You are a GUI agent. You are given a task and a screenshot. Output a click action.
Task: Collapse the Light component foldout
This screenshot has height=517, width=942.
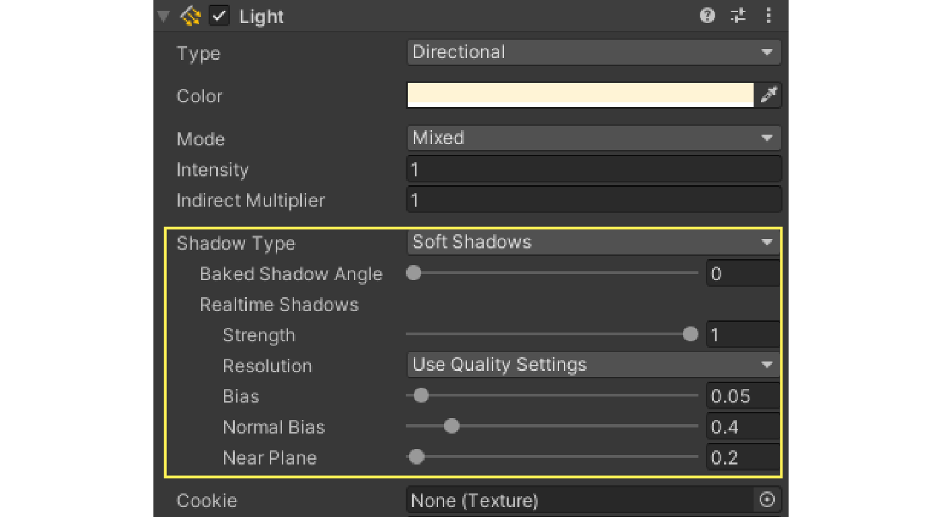click(x=161, y=16)
